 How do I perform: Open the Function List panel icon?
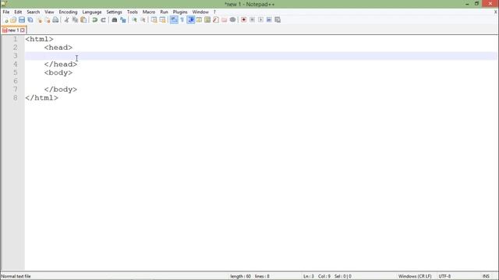coord(216,20)
